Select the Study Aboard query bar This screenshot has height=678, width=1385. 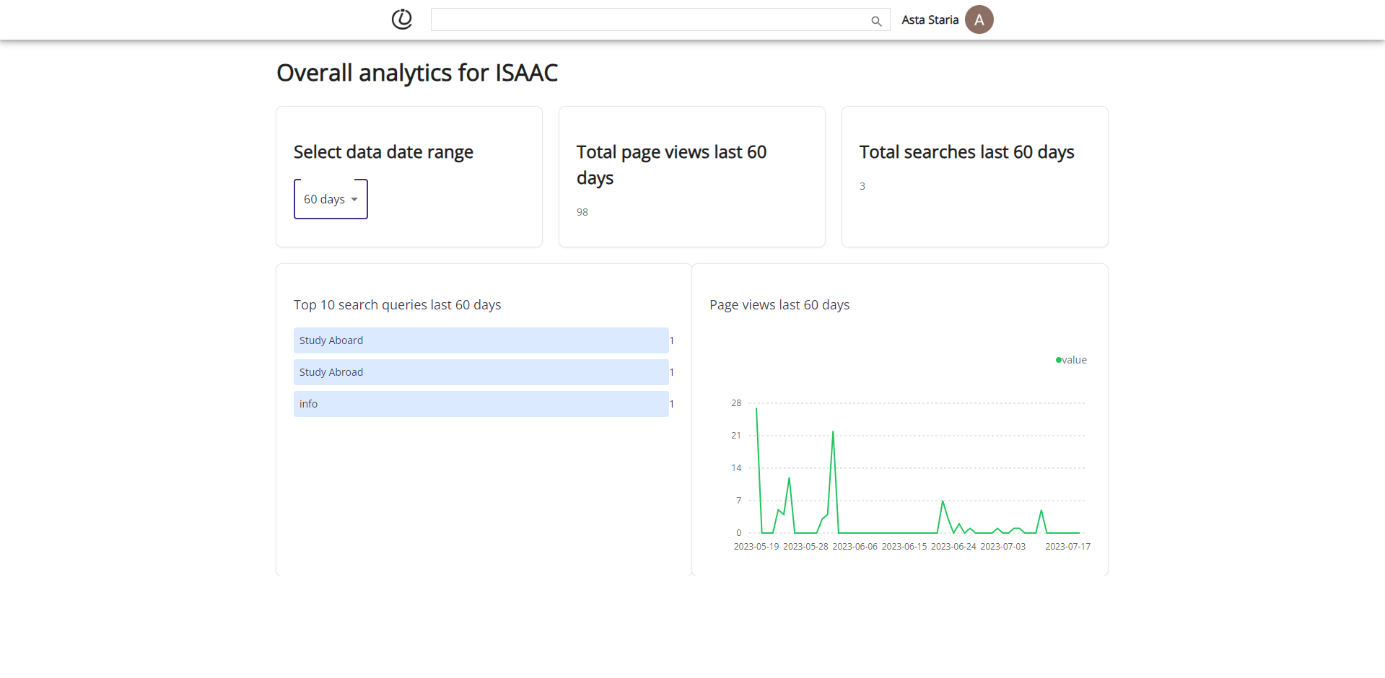pos(481,340)
